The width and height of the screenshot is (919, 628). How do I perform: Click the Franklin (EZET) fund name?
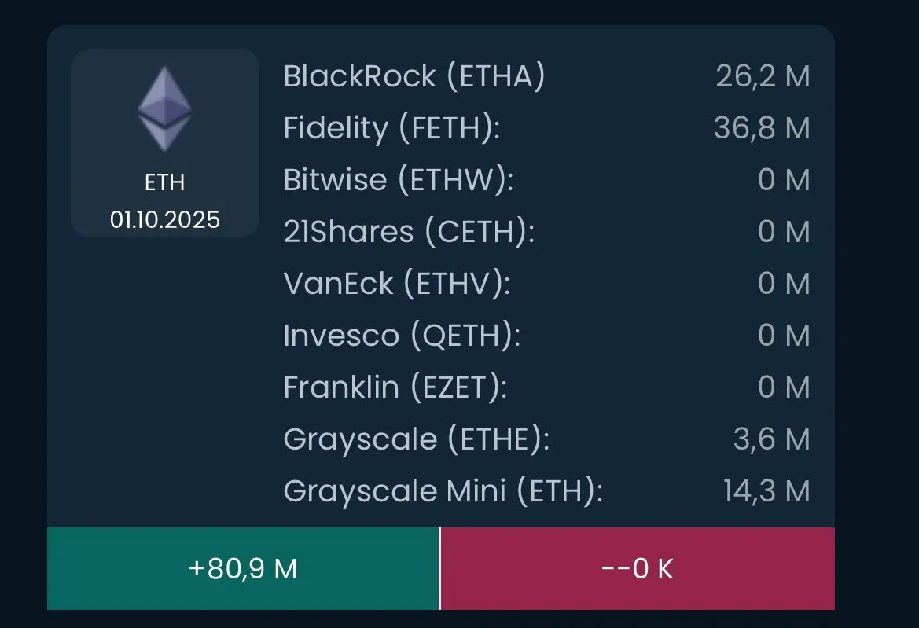[x=395, y=387]
